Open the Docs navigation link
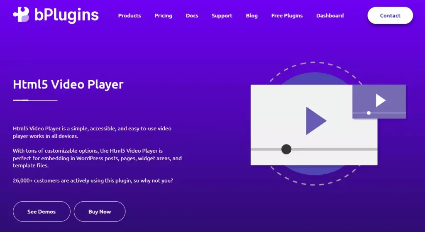 (x=192, y=16)
